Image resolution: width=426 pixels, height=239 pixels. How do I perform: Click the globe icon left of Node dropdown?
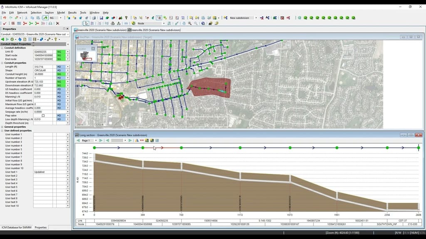pos(134,24)
